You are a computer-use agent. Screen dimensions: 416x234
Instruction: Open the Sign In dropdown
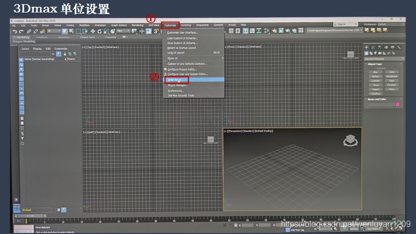click(345, 24)
